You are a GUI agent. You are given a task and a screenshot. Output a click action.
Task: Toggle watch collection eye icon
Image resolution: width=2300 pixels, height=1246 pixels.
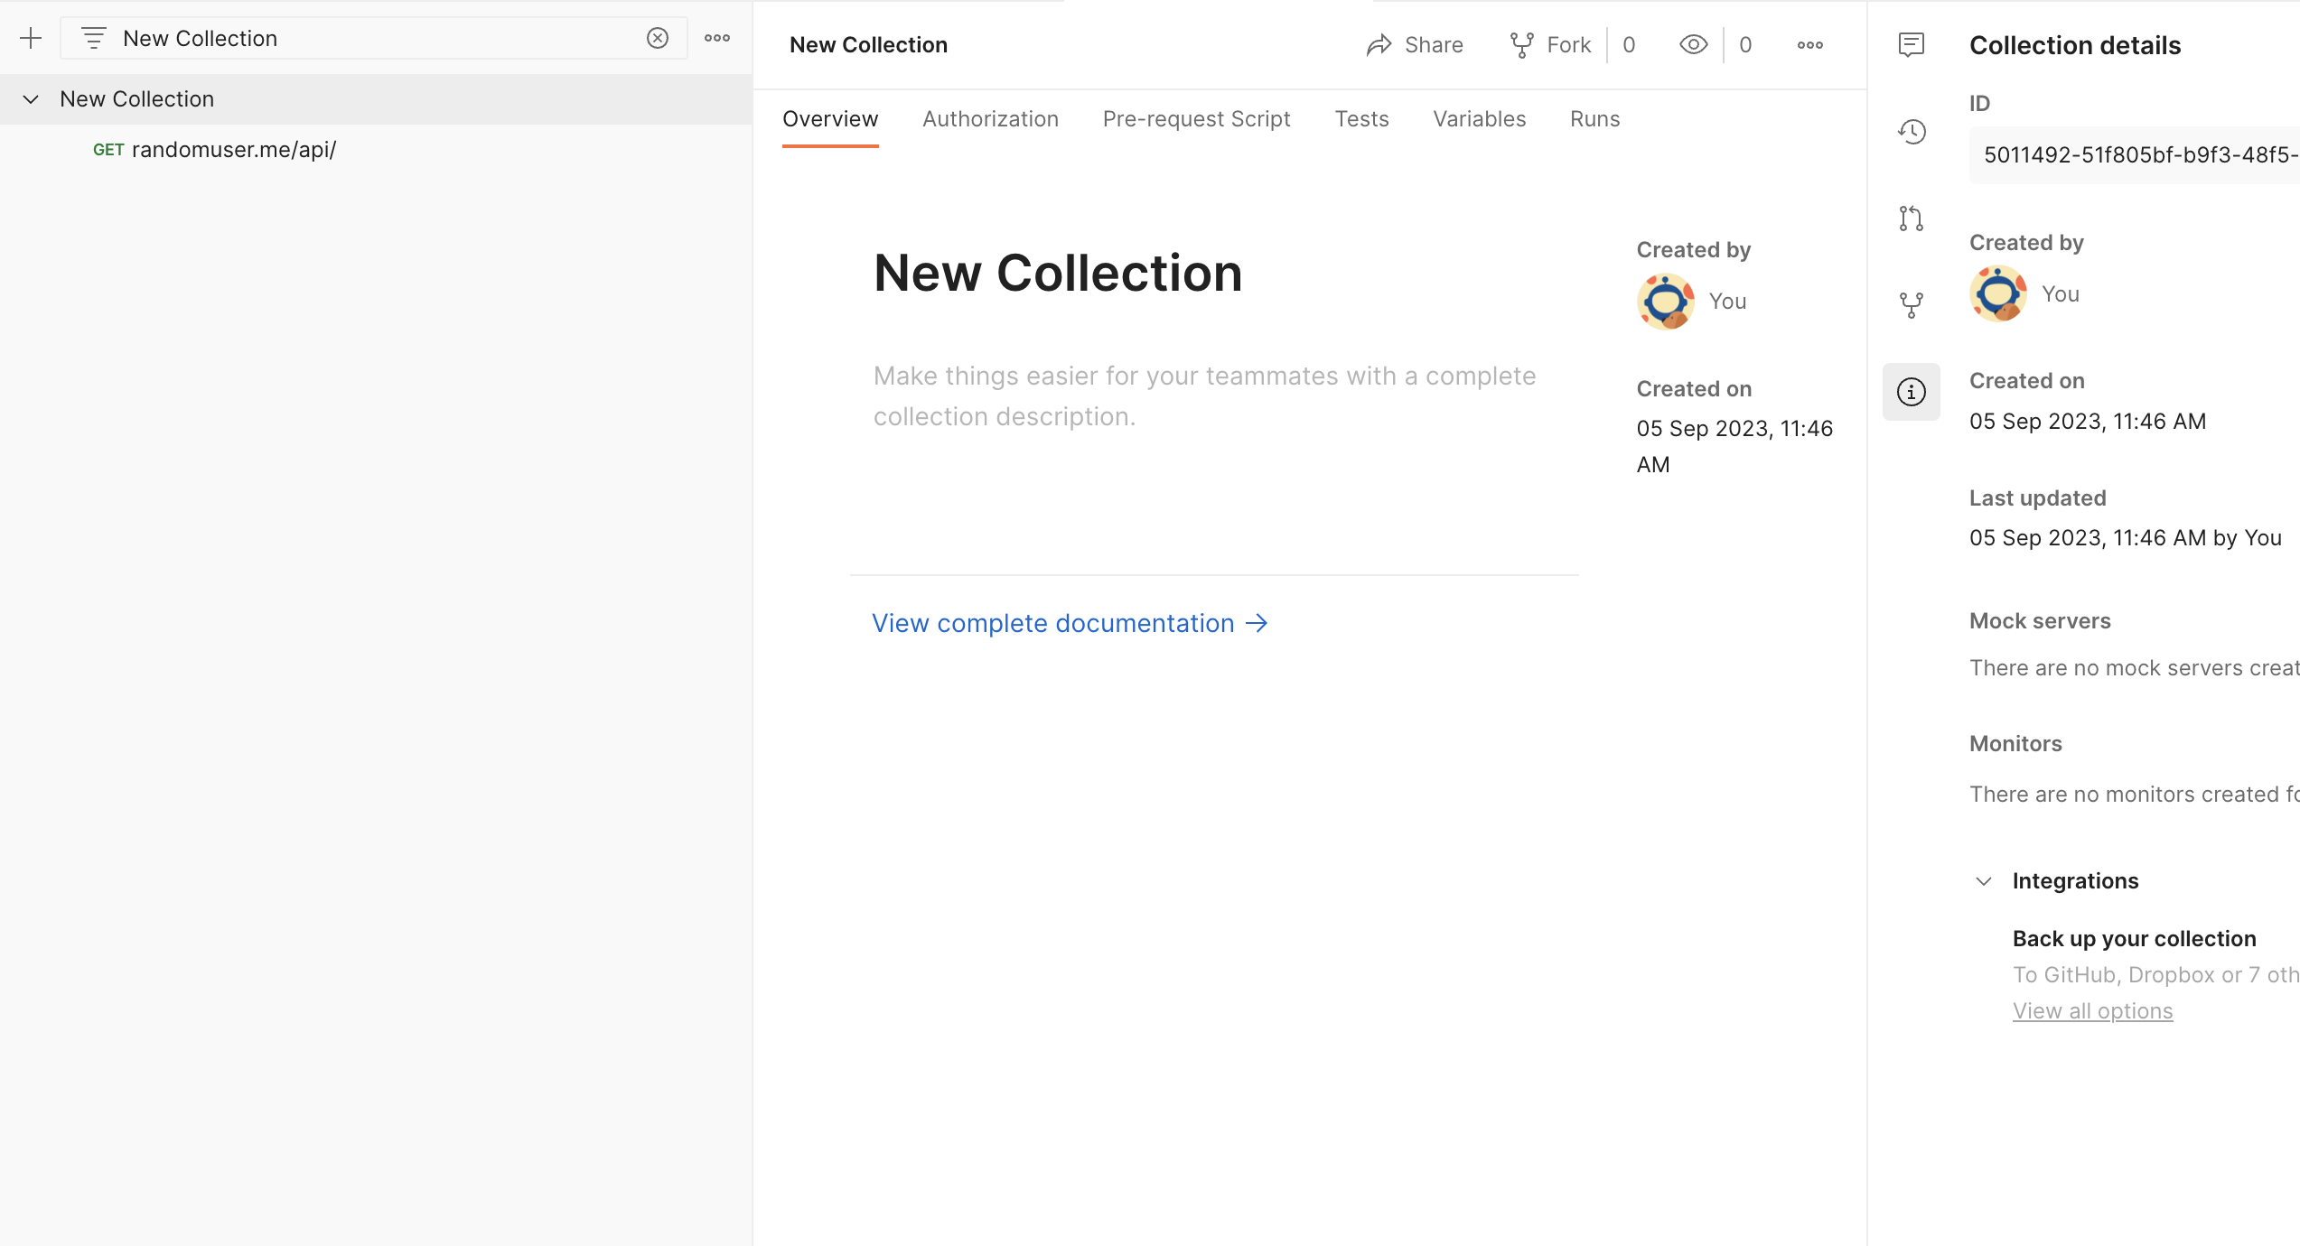pyautogui.click(x=1694, y=44)
